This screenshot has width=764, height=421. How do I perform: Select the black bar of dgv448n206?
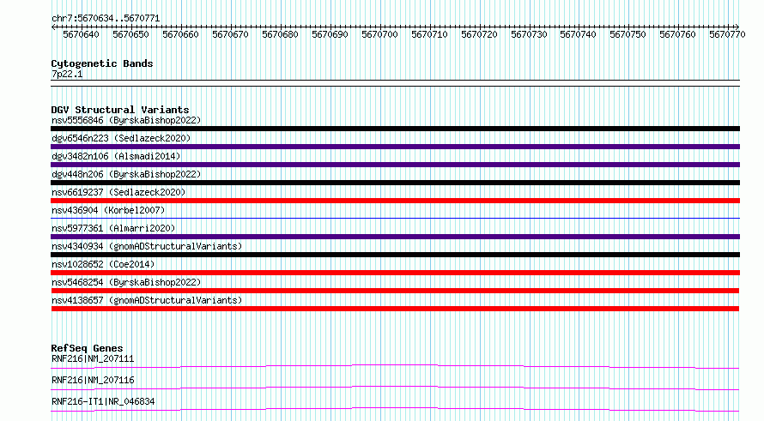pyautogui.click(x=395, y=183)
